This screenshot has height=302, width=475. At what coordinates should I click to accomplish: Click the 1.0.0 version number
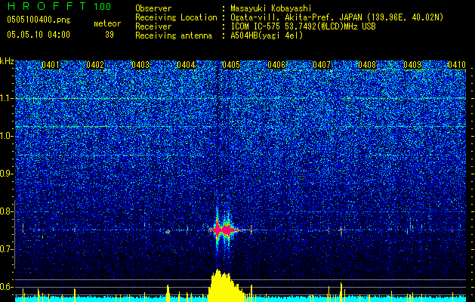pyautogui.click(x=102, y=6)
